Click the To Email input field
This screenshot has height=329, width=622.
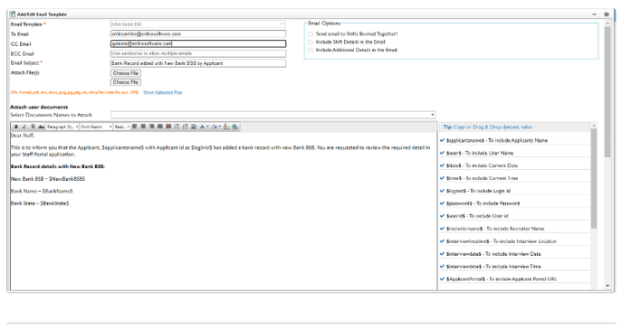198,34
